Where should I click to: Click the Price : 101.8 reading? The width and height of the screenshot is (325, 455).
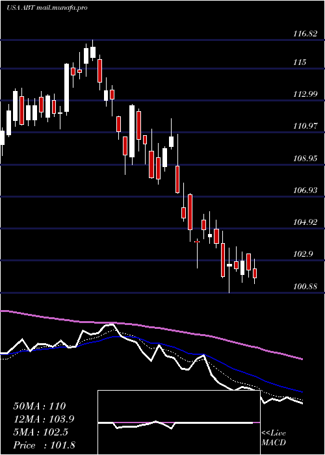44,445
